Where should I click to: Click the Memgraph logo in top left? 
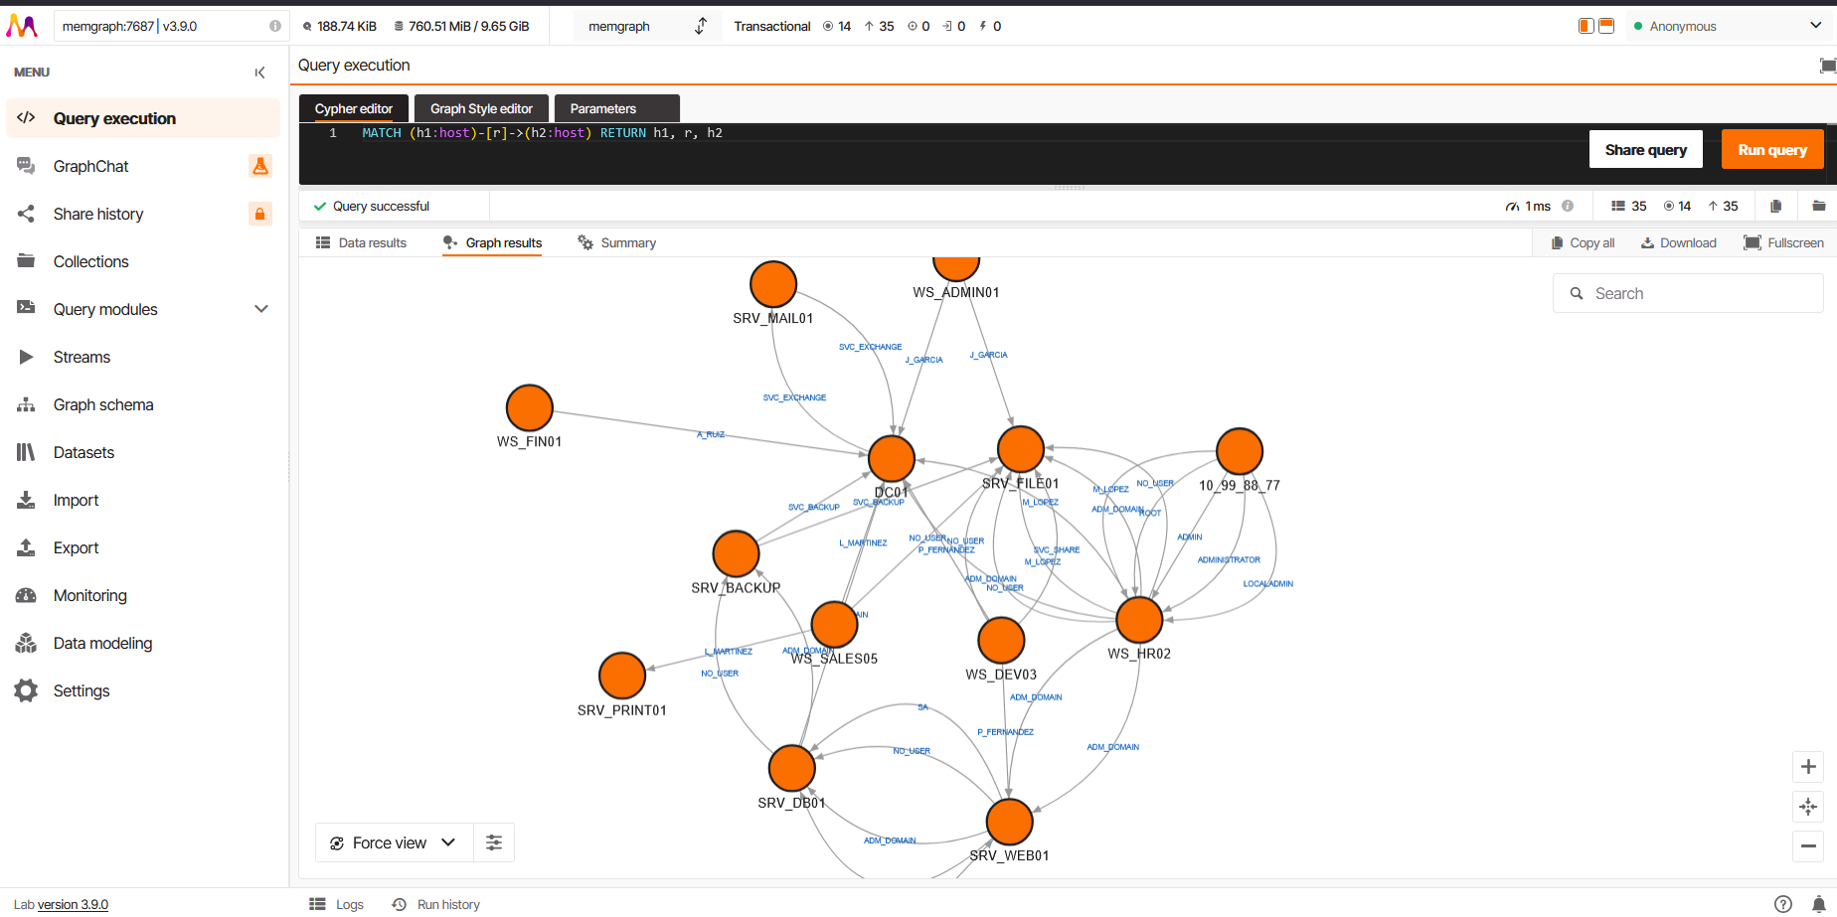(x=22, y=25)
